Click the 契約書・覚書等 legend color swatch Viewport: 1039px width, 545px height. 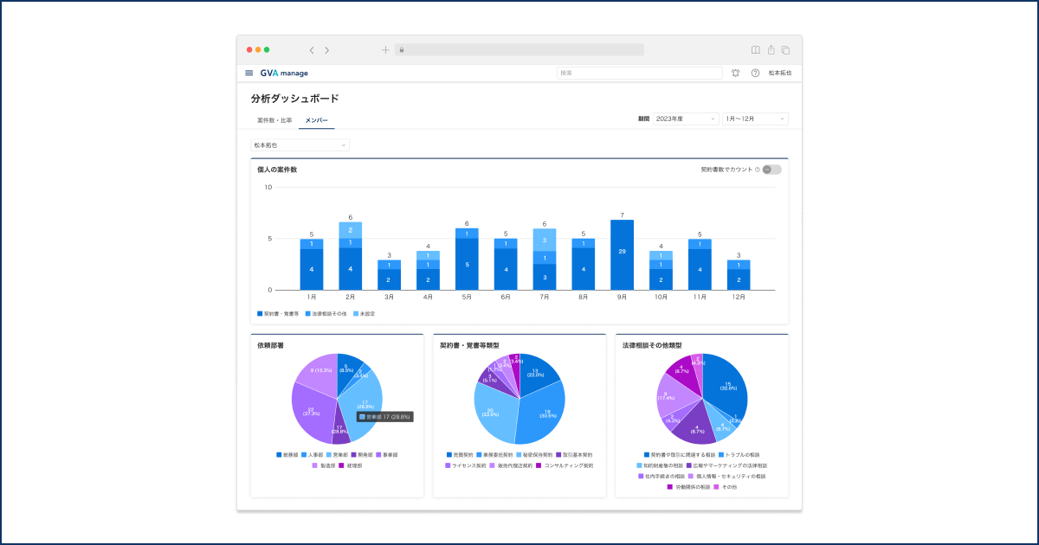pos(260,313)
